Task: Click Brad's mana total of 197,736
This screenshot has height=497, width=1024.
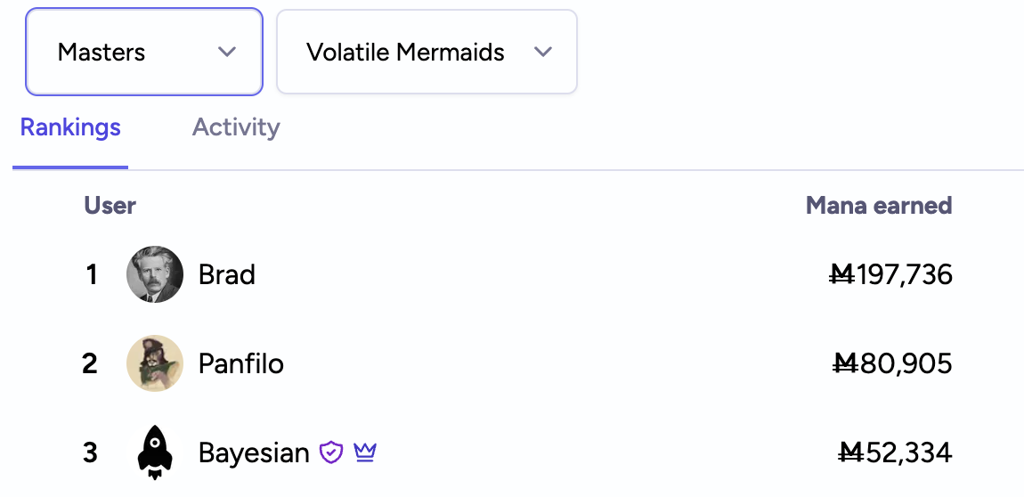Action: click(890, 274)
